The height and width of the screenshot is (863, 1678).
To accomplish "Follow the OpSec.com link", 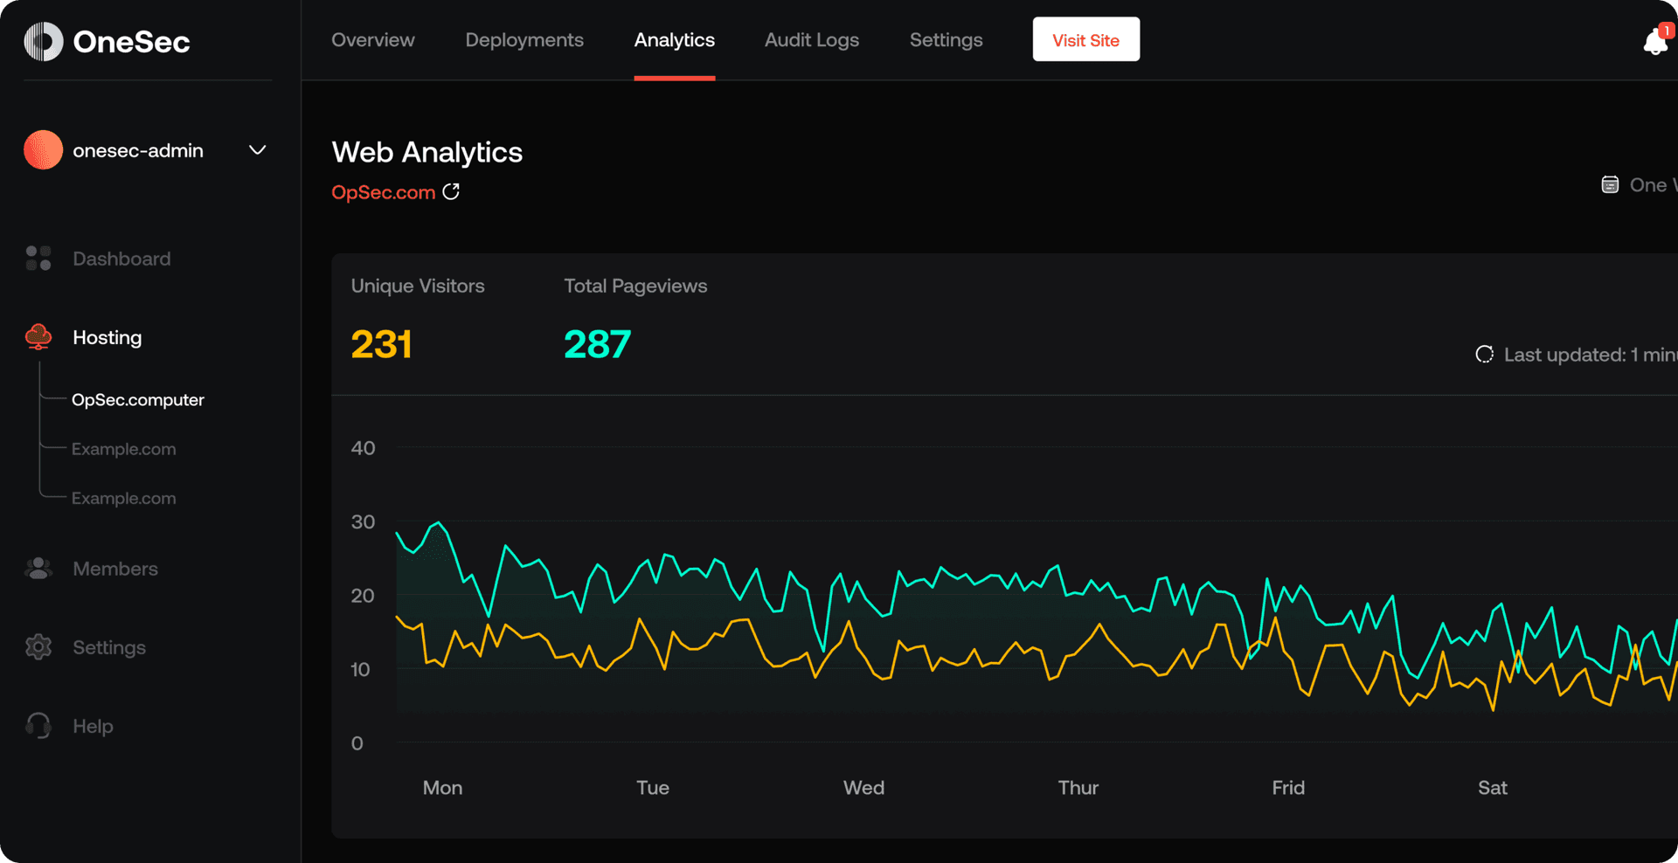I will pos(383,192).
